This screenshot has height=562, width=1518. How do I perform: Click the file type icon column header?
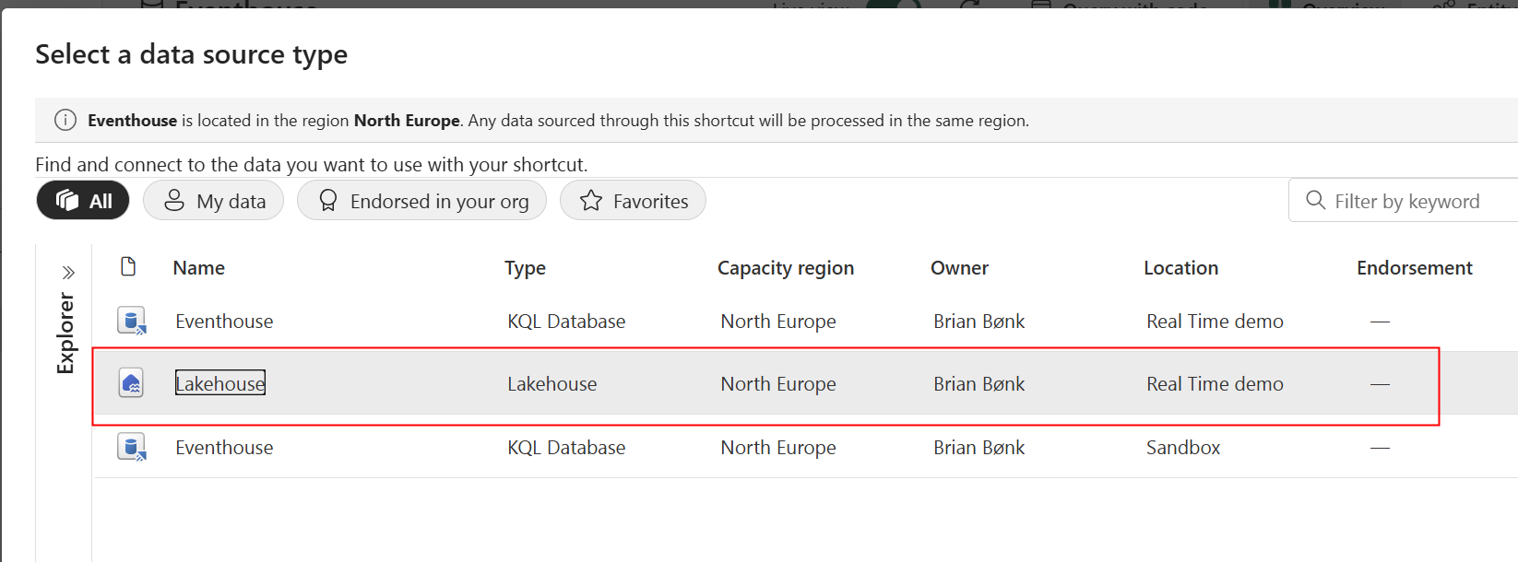click(x=128, y=267)
